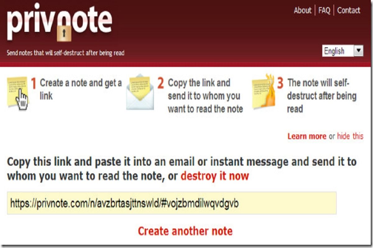
Task: Go to the FAQ page
Action: coord(324,11)
